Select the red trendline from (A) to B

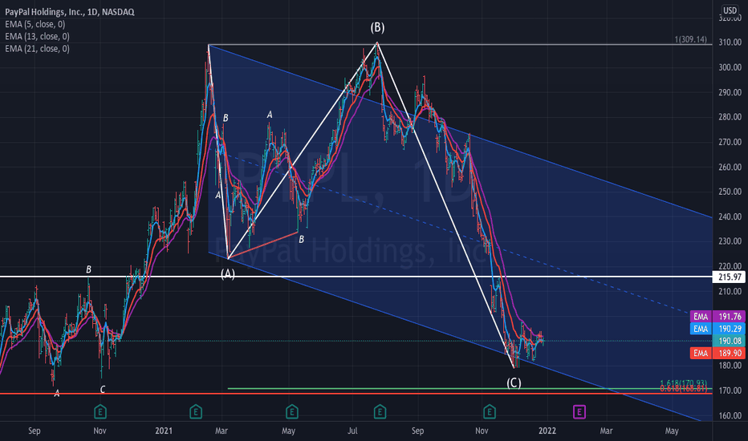point(263,245)
